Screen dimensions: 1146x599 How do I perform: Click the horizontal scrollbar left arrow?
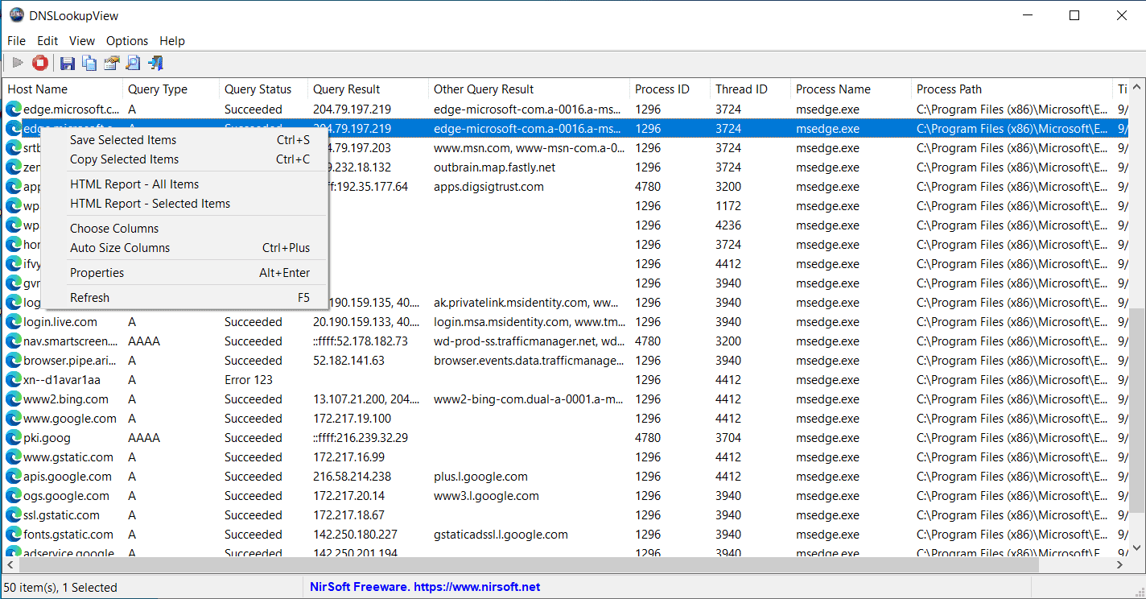10,566
